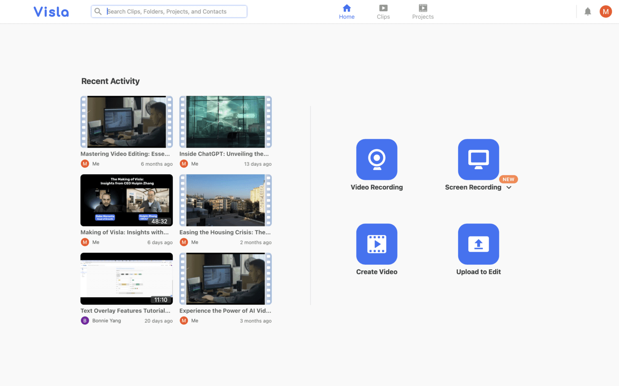619x386 pixels.
Task: Click the search input field
Action: point(169,11)
